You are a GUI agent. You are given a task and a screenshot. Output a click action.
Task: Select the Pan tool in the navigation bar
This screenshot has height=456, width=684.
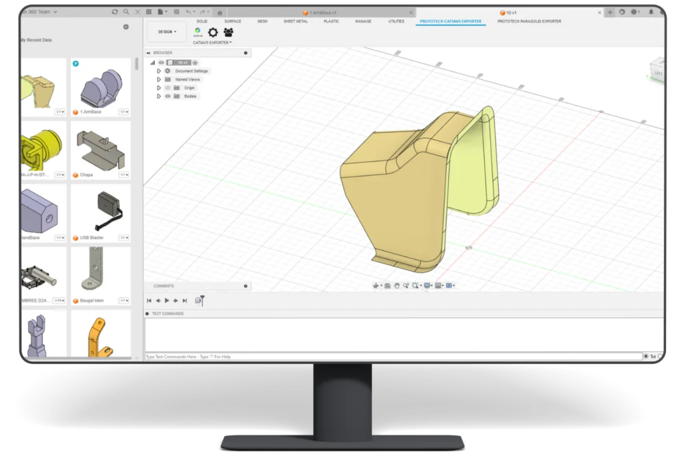coord(397,286)
